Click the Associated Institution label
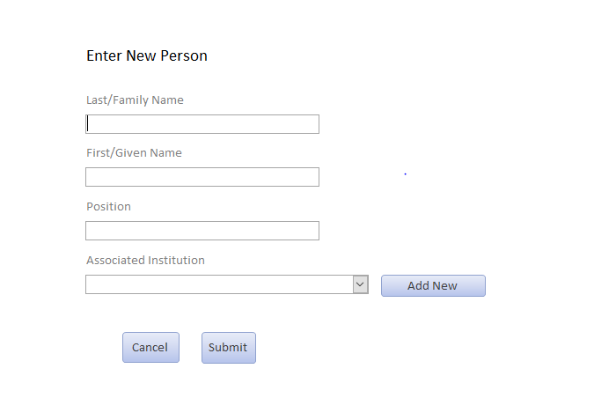This screenshot has height=398, width=616. coord(145,261)
